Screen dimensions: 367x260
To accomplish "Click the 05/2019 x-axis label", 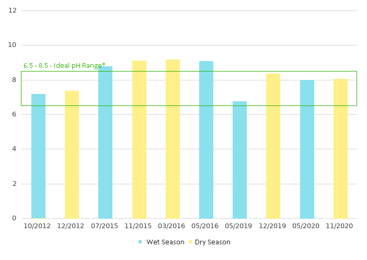I will pyautogui.click(x=239, y=226).
